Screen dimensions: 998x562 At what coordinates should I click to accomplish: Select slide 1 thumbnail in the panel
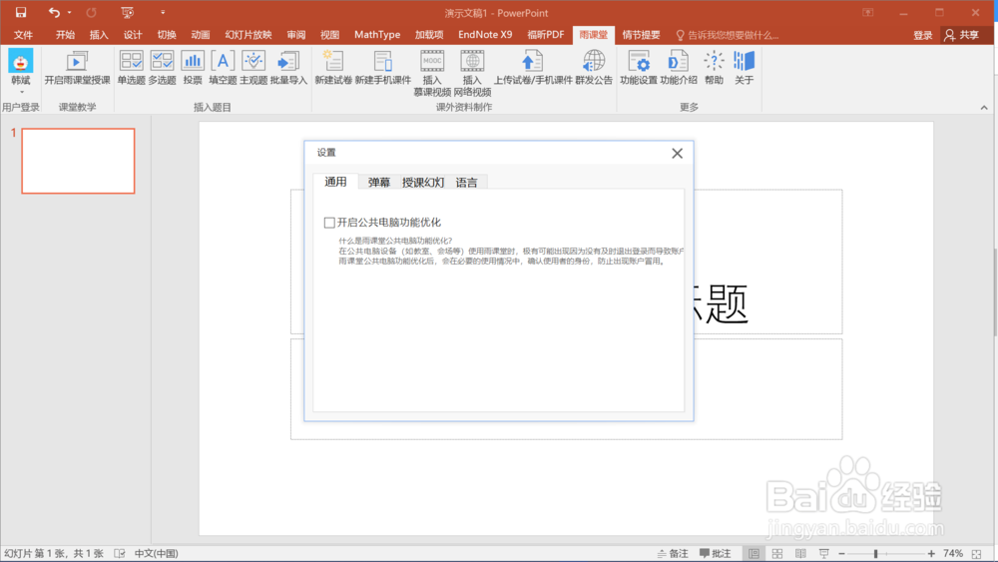click(78, 161)
